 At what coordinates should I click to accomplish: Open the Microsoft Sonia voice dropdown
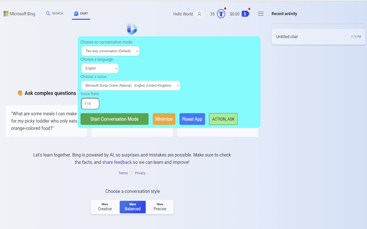tap(130, 85)
